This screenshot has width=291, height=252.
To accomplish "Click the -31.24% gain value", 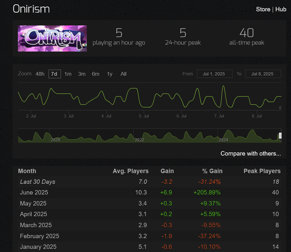I will (x=209, y=182).
